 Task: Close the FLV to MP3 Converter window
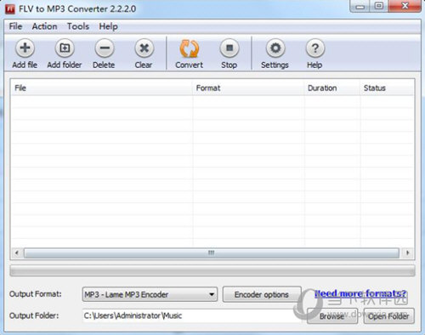405,6
